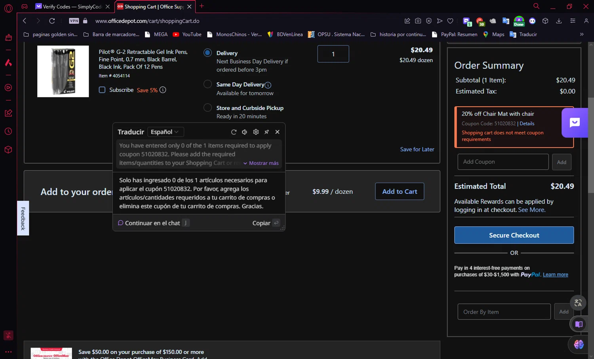Click See More rewards link
The height and width of the screenshot is (359, 594).
tap(531, 210)
